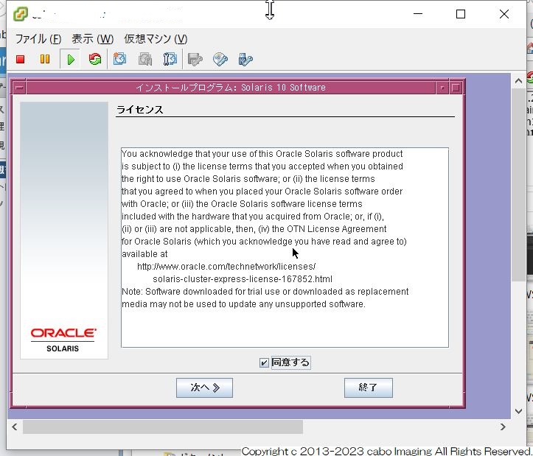Screen dimensions: 533x456
Task: Click the USB device connect icon
Action: coord(245,60)
